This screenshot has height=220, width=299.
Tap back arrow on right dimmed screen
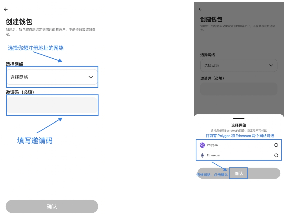(200, 9)
